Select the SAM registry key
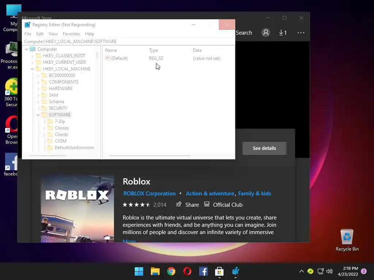The image size is (374, 280). pyautogui.click(x=53, y=95)
